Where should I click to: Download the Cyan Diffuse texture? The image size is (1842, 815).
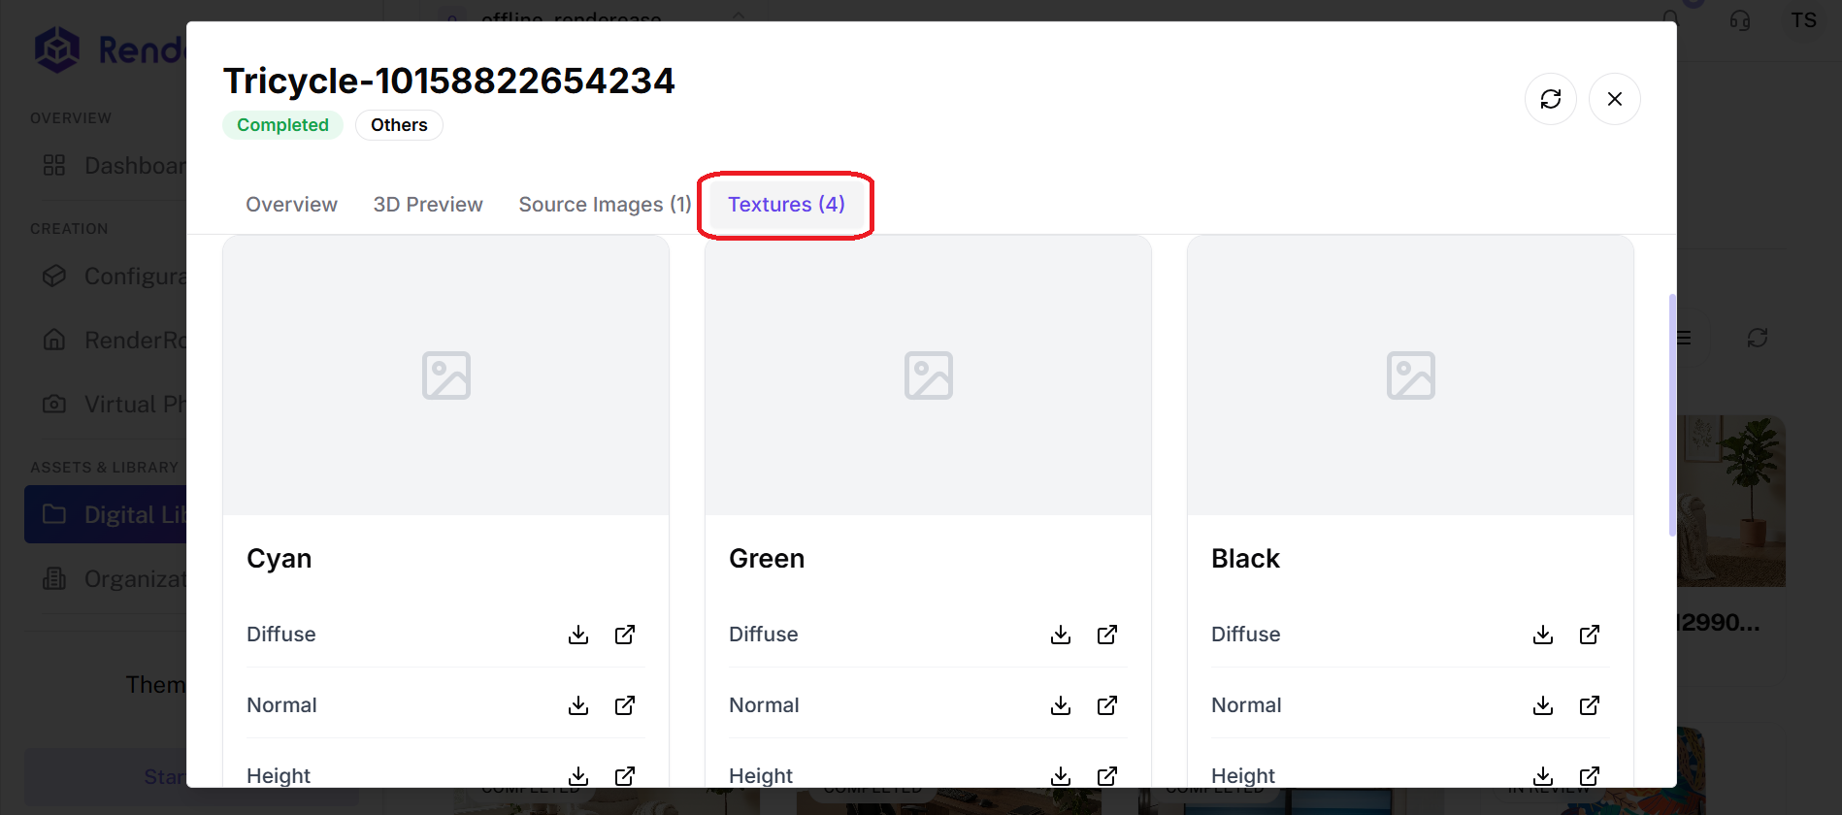point(578,635)
